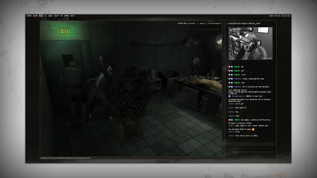The height and width of the screenshot is (178, 317).
Task: Click ashlin's "Yup" chat message
Action: click(x=237, y=112)
